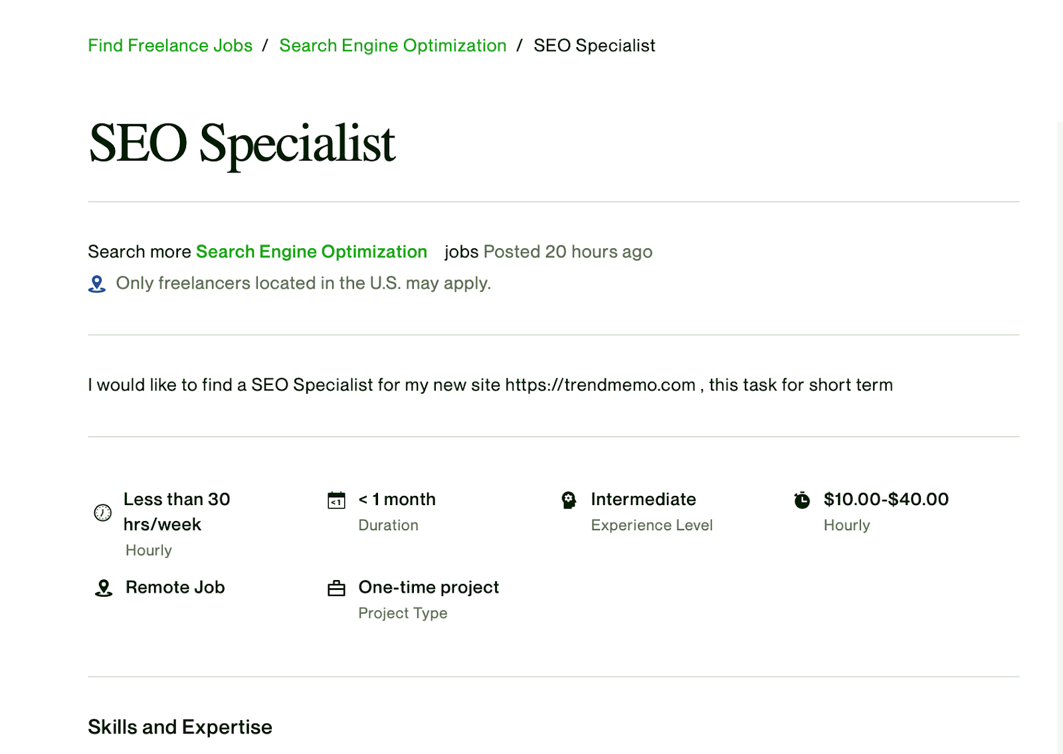Click the briefcase icon beside Project Type
Viewport: 1063px width, 754px height.
(337, 588)
